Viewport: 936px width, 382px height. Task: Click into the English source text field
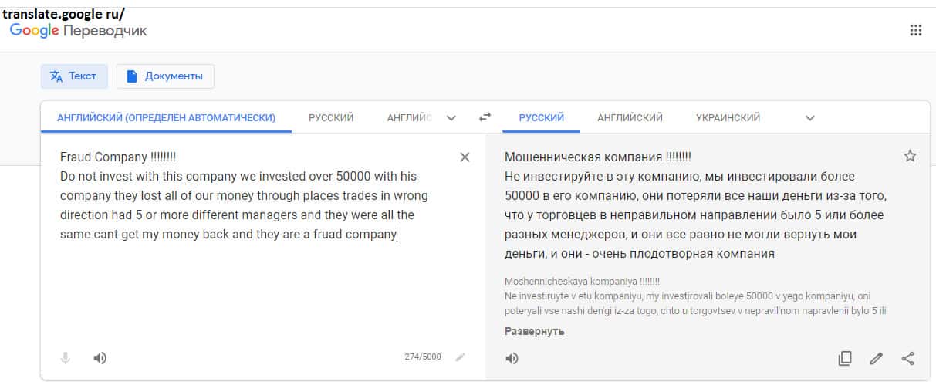coord(247,270)
